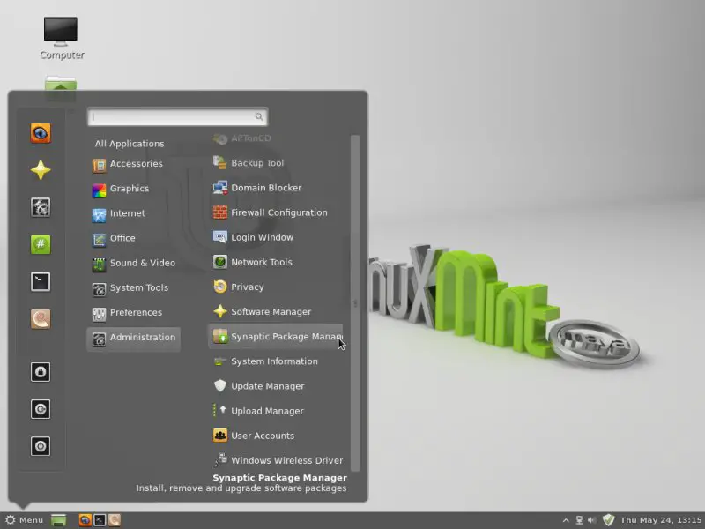Launch Update Manager
The image size is (705, 529).
277,386
